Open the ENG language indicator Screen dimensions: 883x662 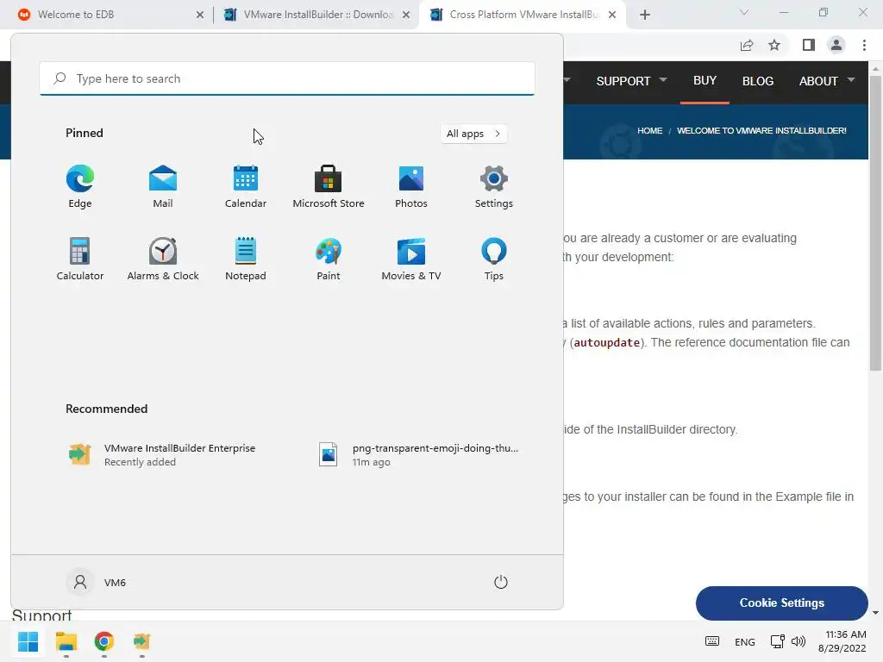pos(744,641)
